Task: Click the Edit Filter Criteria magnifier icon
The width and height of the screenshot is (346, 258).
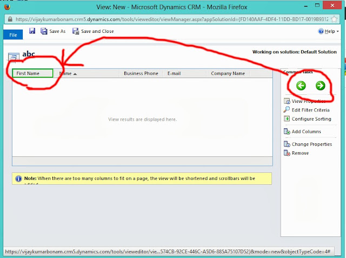Action: [287, 109]
